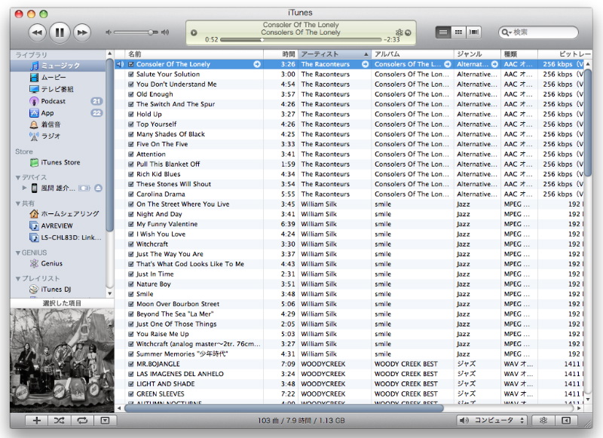Eject the connected iPhone device
The image size is (603, 438).
pos(99,188)
